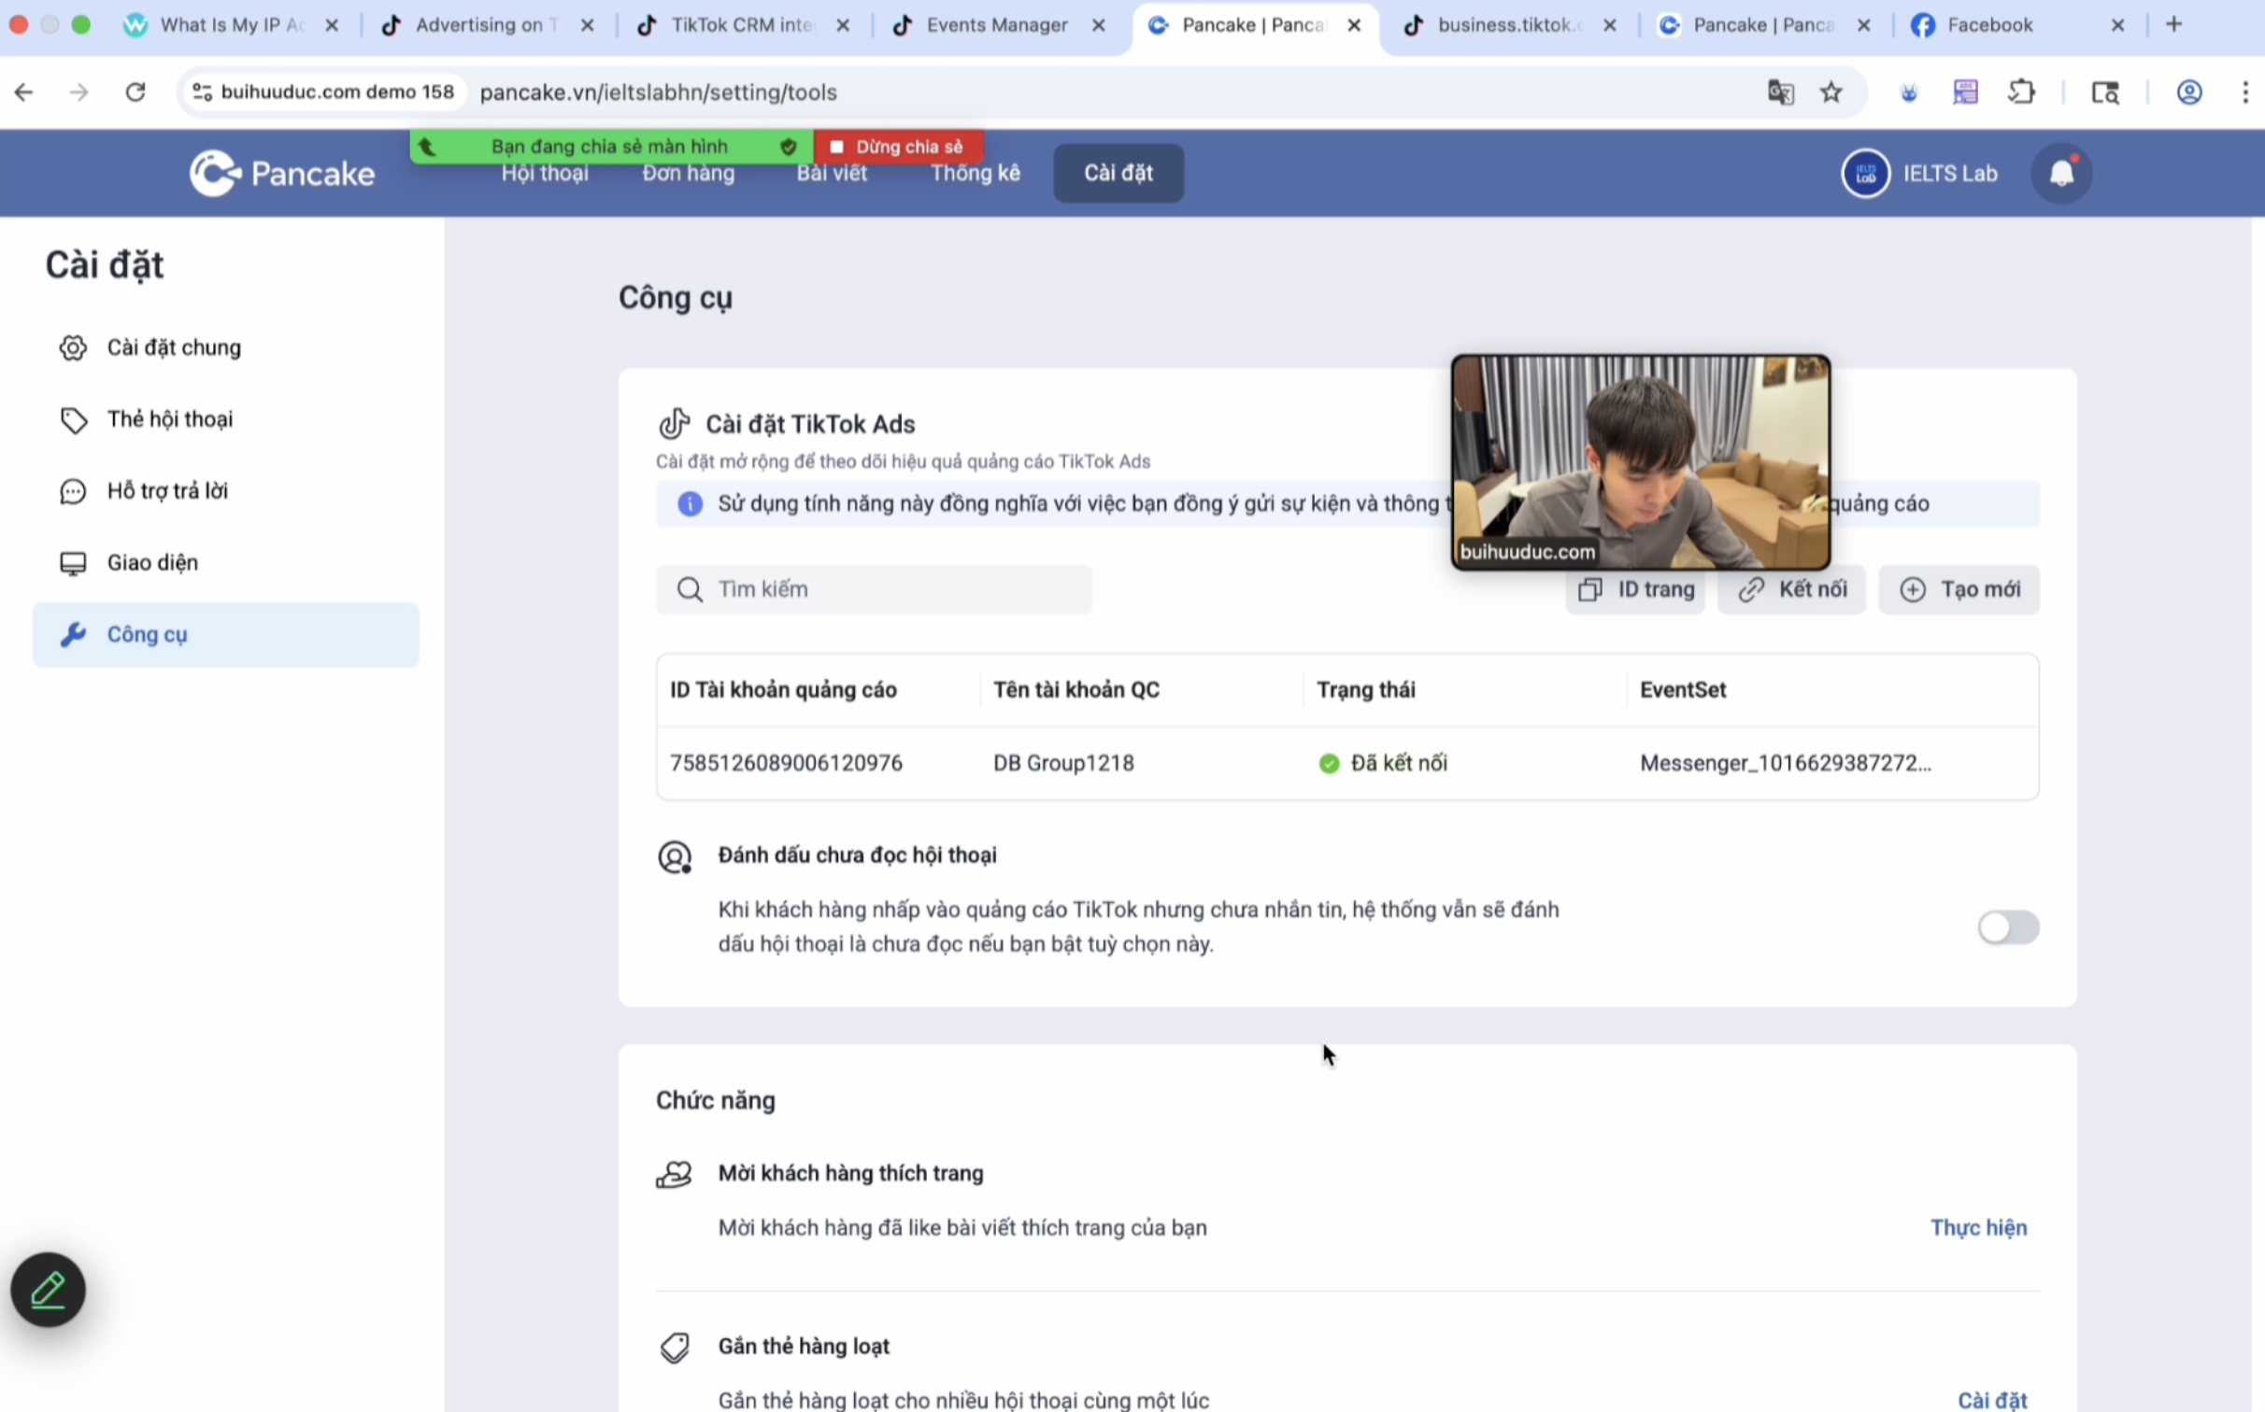Open Thống kê menu
This screenshot has height=1412, width=2265.
975,174
